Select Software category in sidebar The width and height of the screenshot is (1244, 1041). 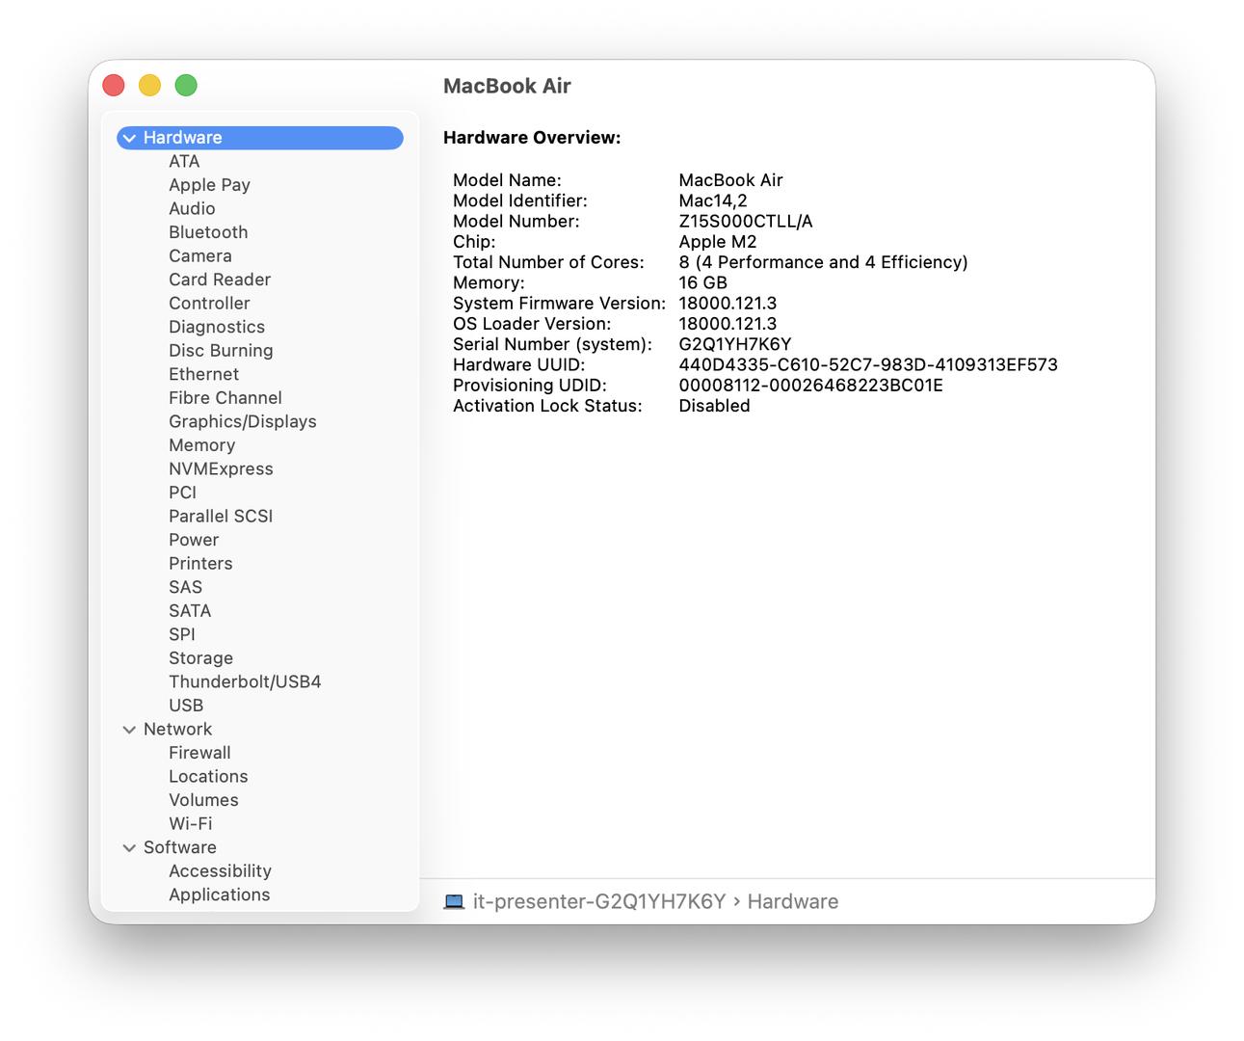click(x=180, y=847)
